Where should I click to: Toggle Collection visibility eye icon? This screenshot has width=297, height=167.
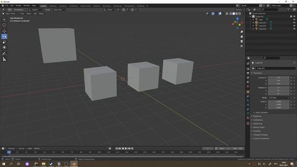tap(294, 17)
